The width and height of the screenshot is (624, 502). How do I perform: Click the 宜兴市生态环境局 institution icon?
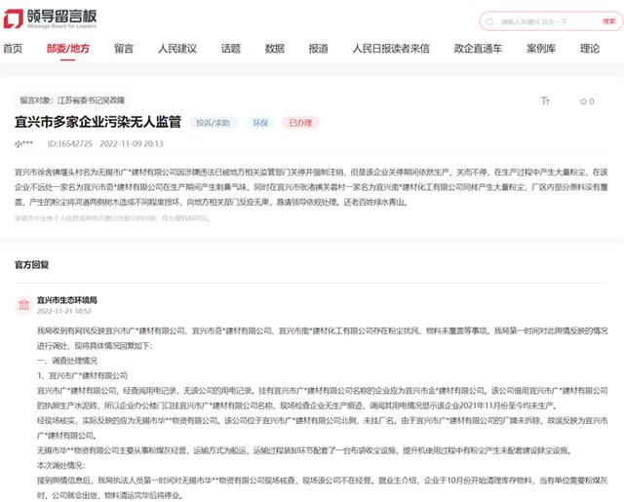tap(21, 305)
